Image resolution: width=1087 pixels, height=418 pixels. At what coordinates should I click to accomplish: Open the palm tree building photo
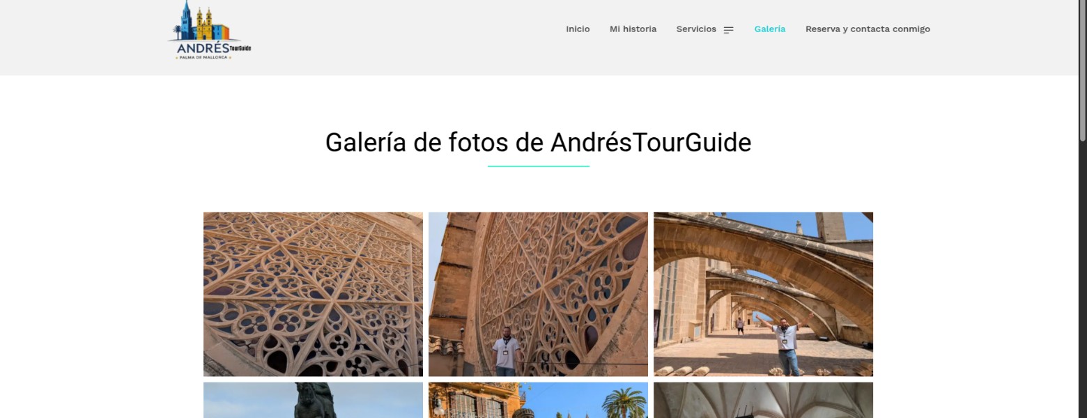tap(538, 400)
